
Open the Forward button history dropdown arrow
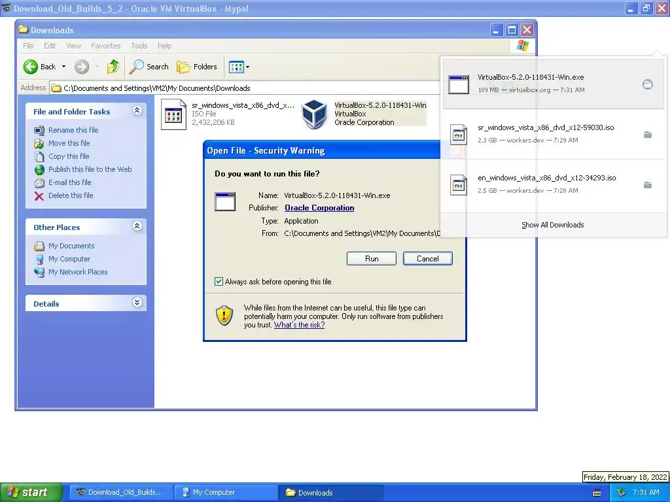coord(97,67)
